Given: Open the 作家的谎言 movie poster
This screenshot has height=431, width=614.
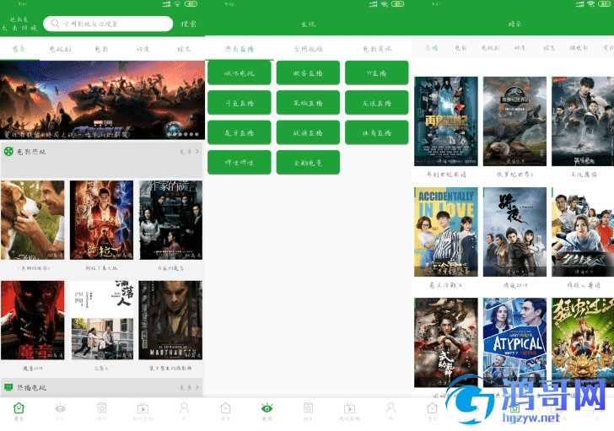Looking at the screenshot, I should pyautogui.click(x=170, y=220).
